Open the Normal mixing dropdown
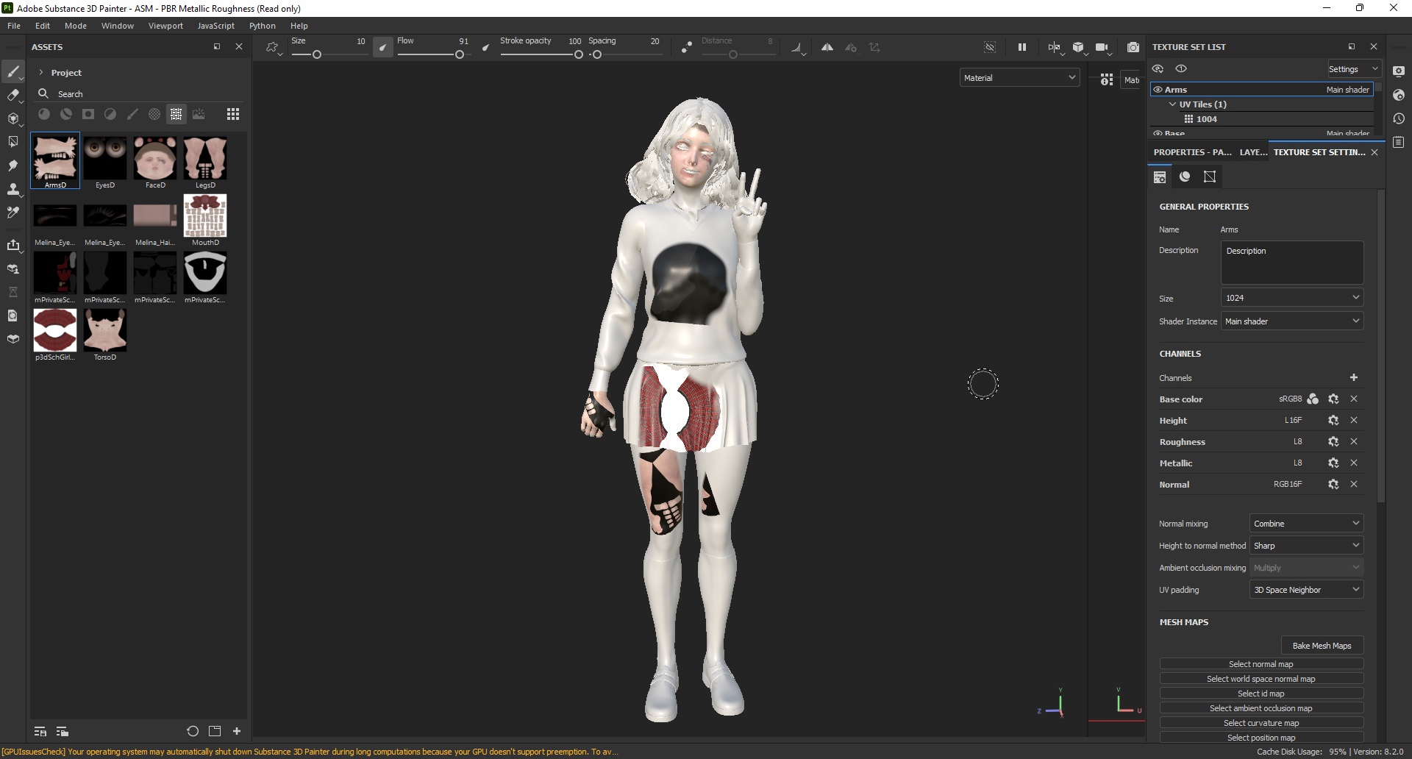Viewport: 1412px width, 759px height. coord(1306,524)
